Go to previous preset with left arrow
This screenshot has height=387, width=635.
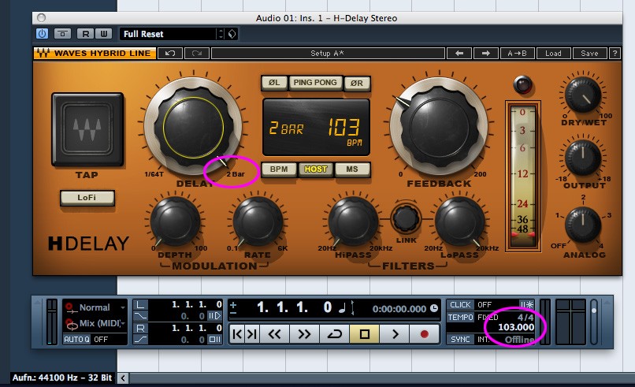pos(459,54)
